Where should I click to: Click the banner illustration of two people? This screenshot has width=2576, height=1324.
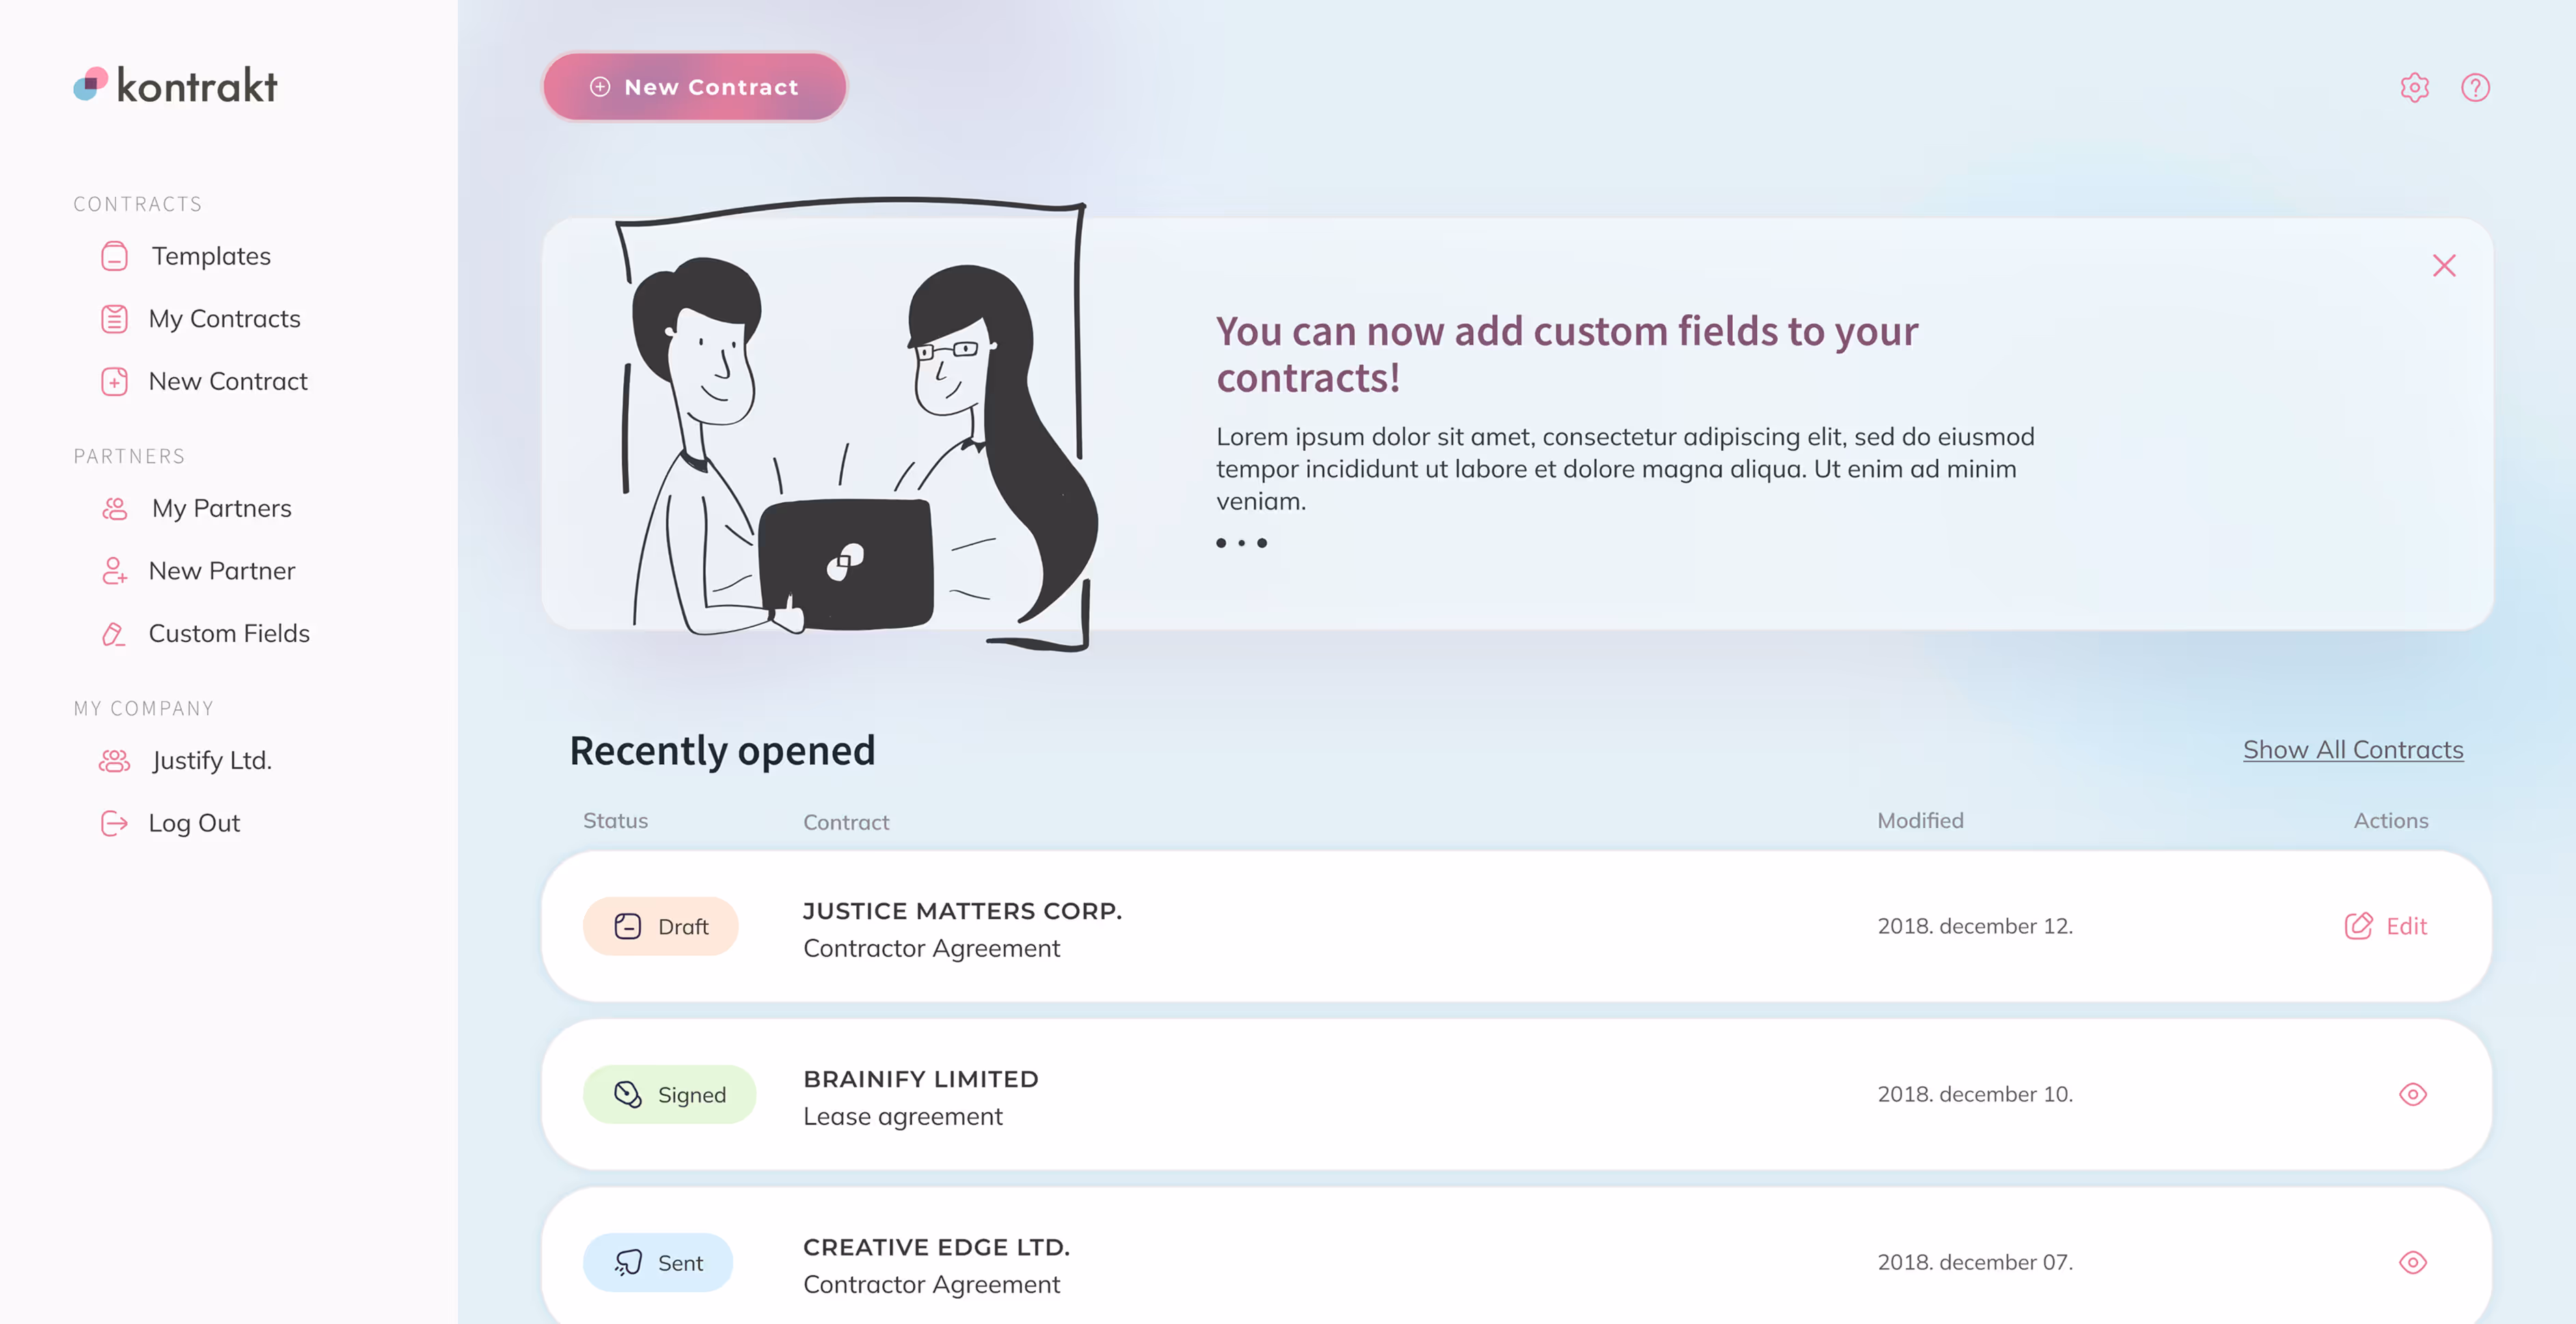[856, 424]
